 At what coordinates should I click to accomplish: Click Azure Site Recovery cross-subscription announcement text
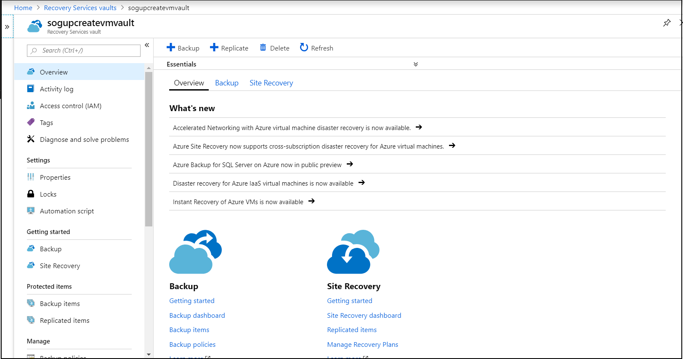click(308, 146)
